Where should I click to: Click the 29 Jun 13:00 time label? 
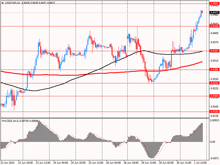tap(149, 163)
